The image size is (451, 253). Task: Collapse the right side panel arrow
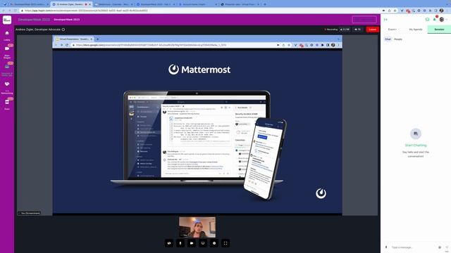click(385, 20)
